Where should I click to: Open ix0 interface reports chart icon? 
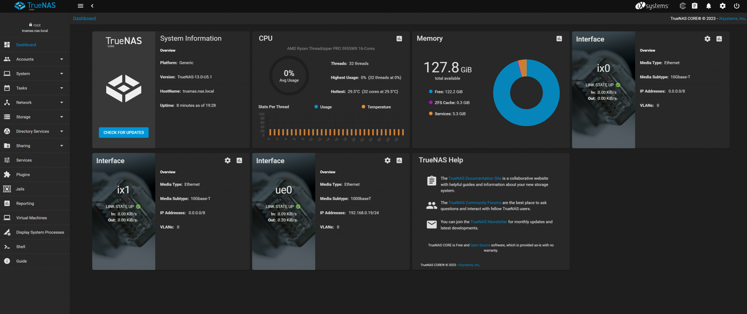pos(719,39)
